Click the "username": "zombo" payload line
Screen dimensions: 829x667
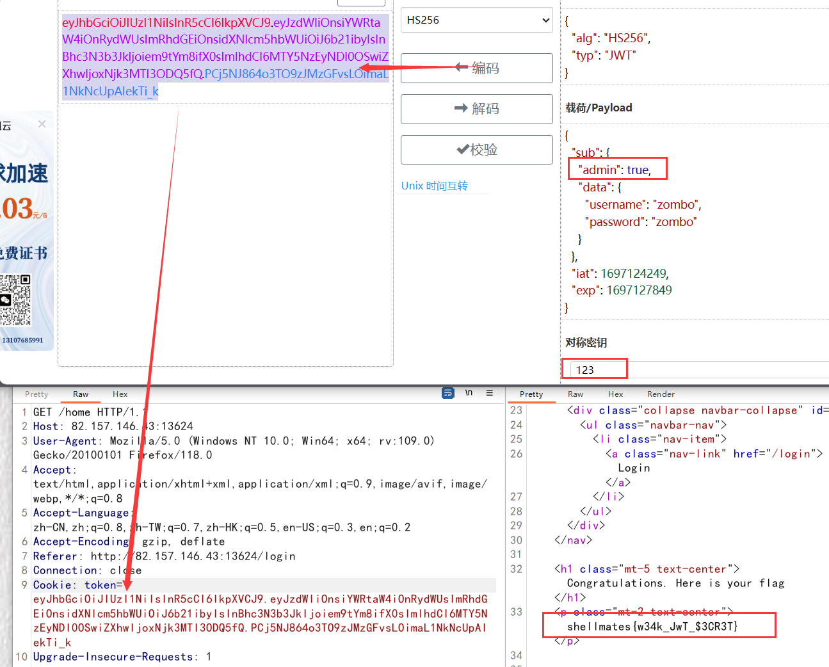(x=643, y=204)
